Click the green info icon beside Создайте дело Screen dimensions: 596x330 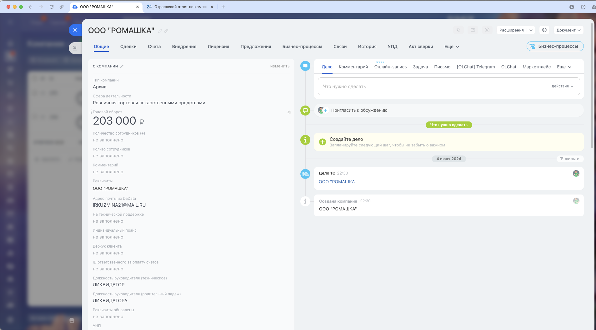click(x=305, y=140)
